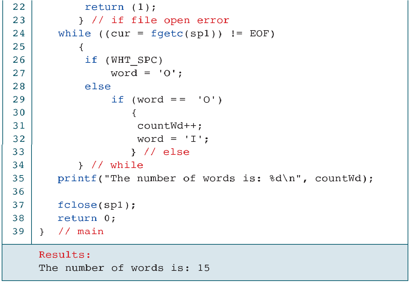Click the '// else' comment
This screenshot has height=282, width=410.
point(167,152)
